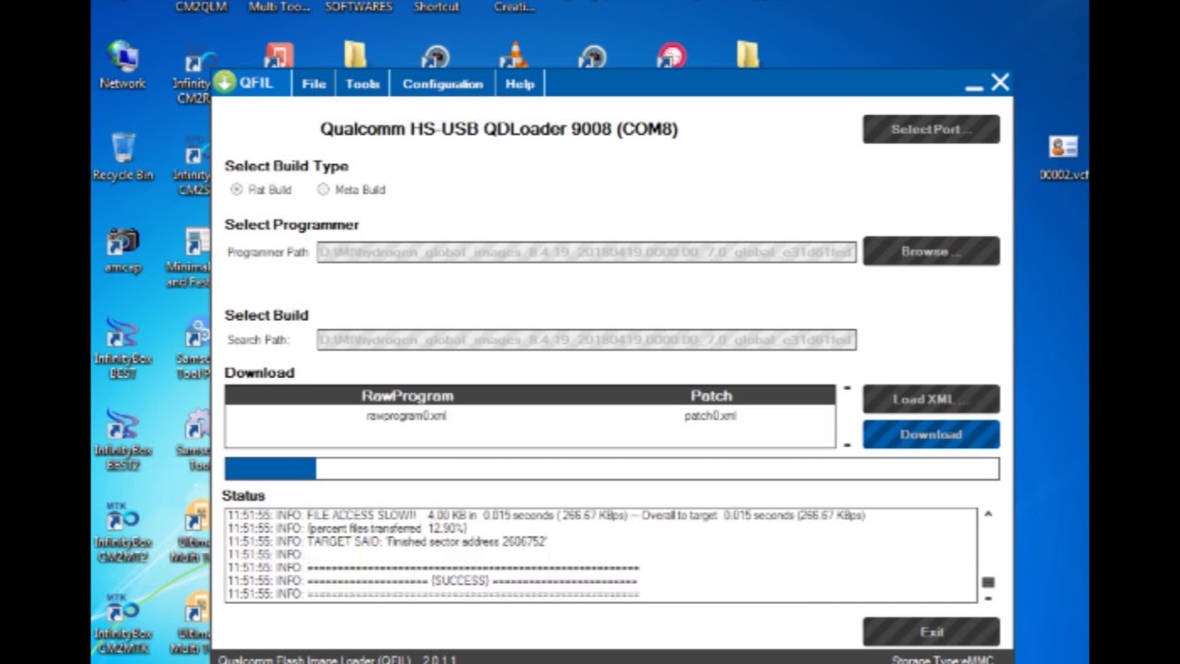Open the Network desktop icon
The image size is (1180, 664).
point(123,65)
